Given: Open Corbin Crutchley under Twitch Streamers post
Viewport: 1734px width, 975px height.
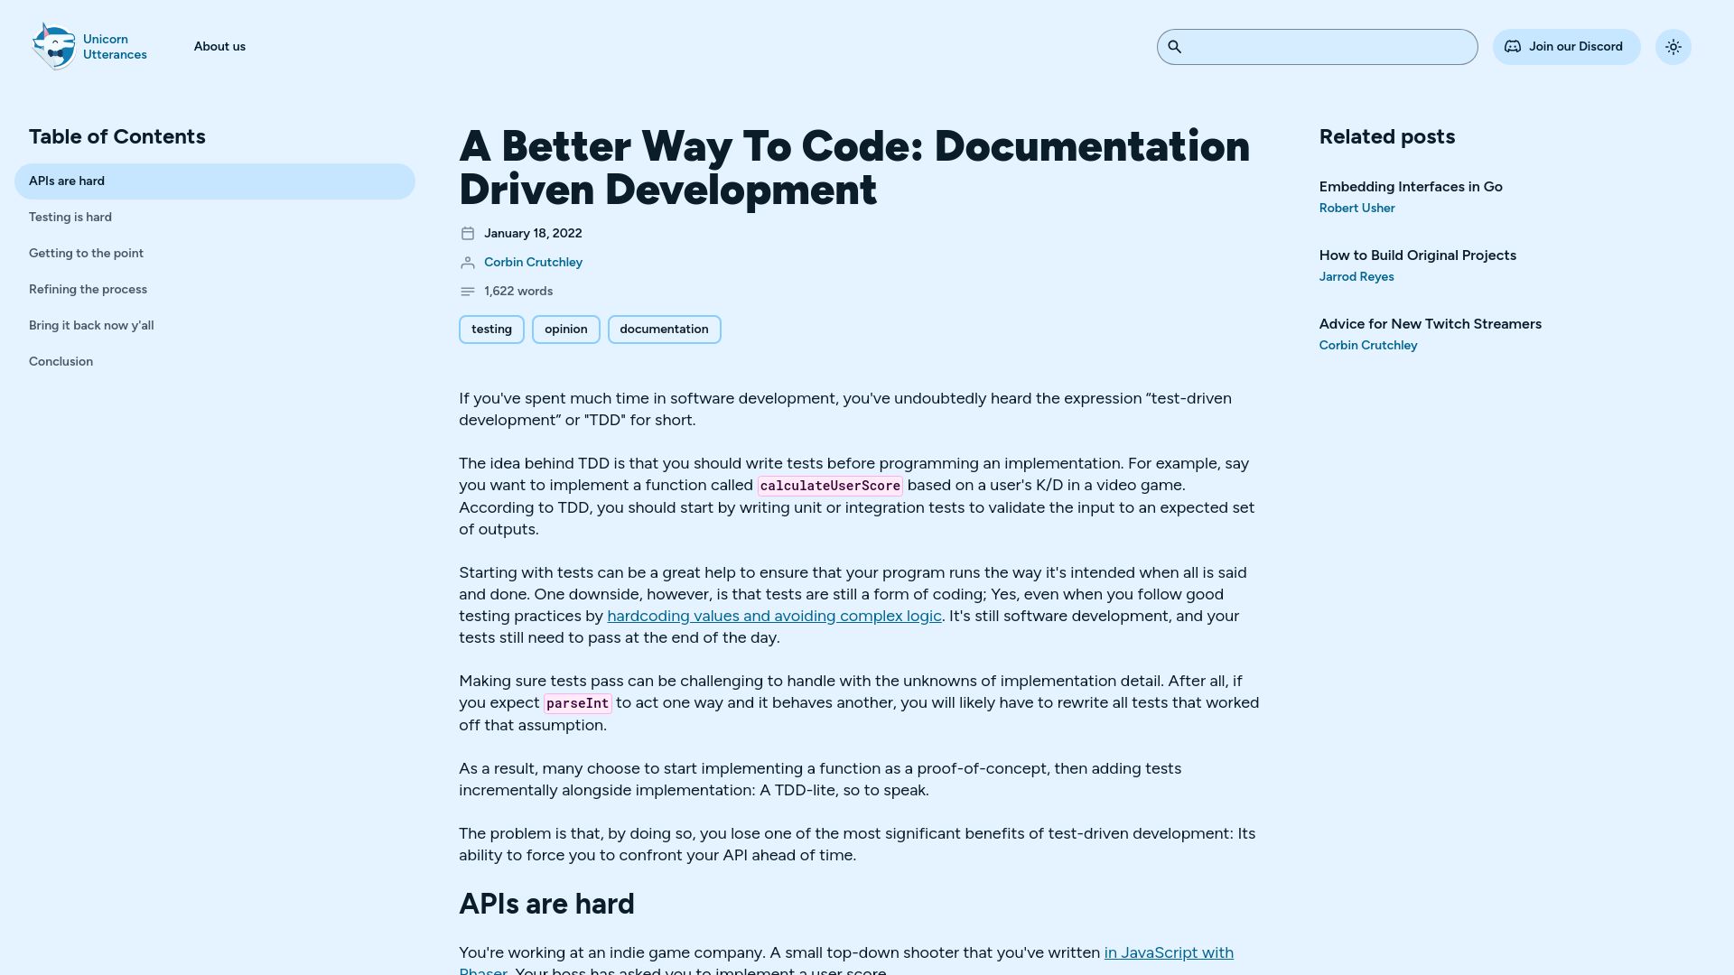Looking at the screenshot, I should pos(1368,346).
